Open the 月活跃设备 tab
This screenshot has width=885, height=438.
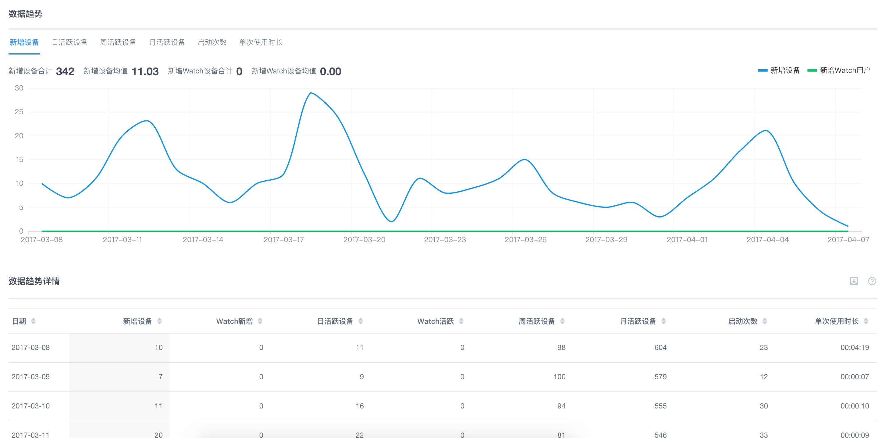click(x=167, y=42)
